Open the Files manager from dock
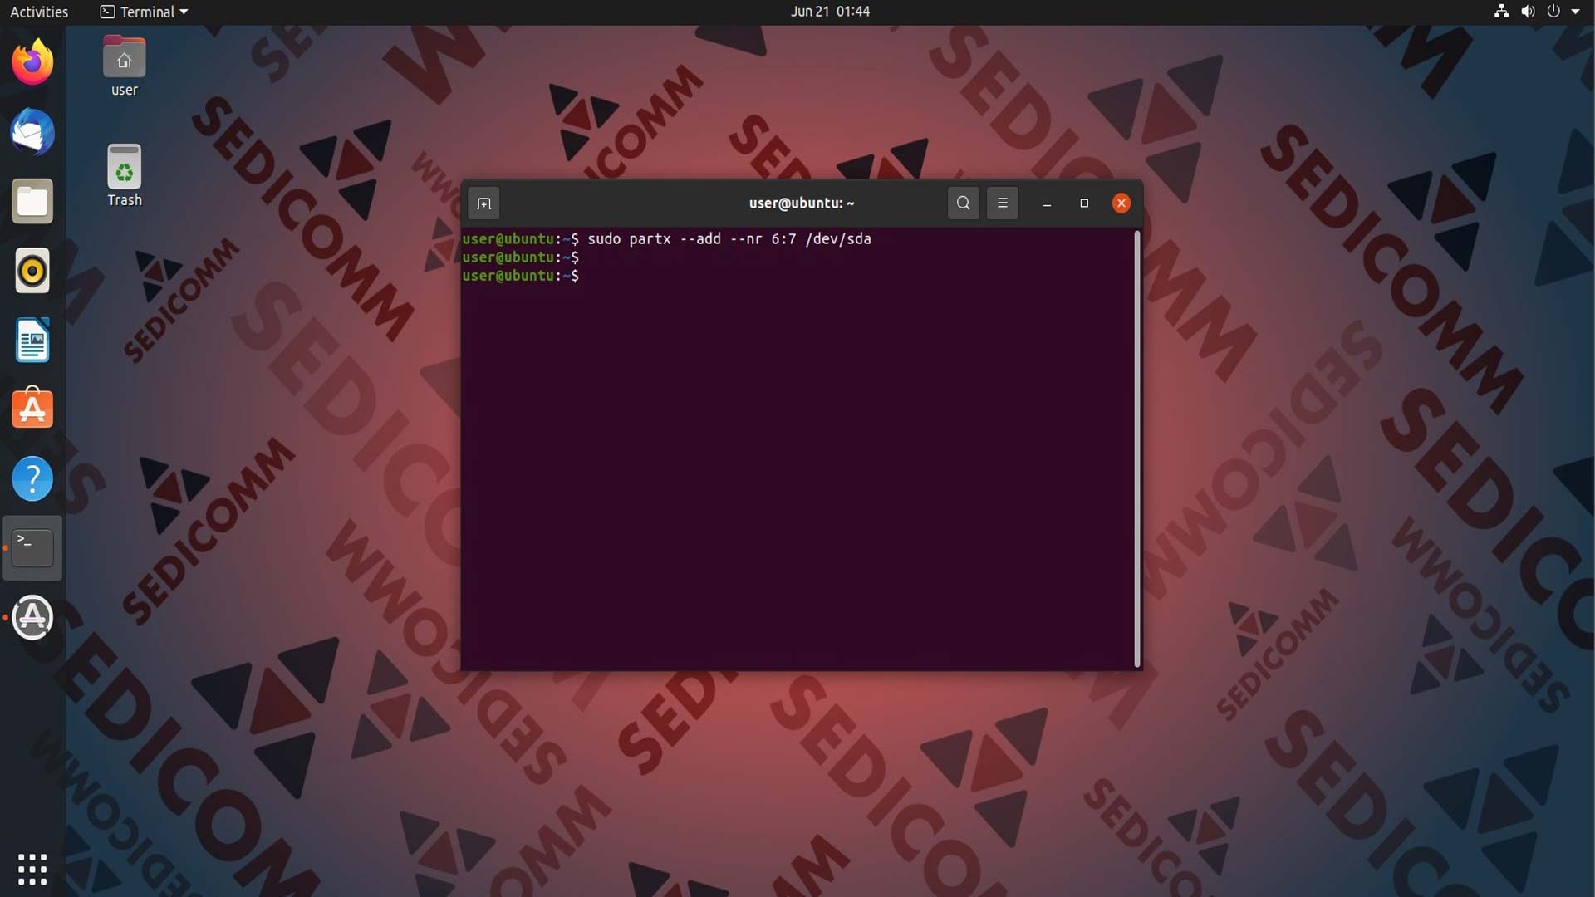 pos(32,202)
